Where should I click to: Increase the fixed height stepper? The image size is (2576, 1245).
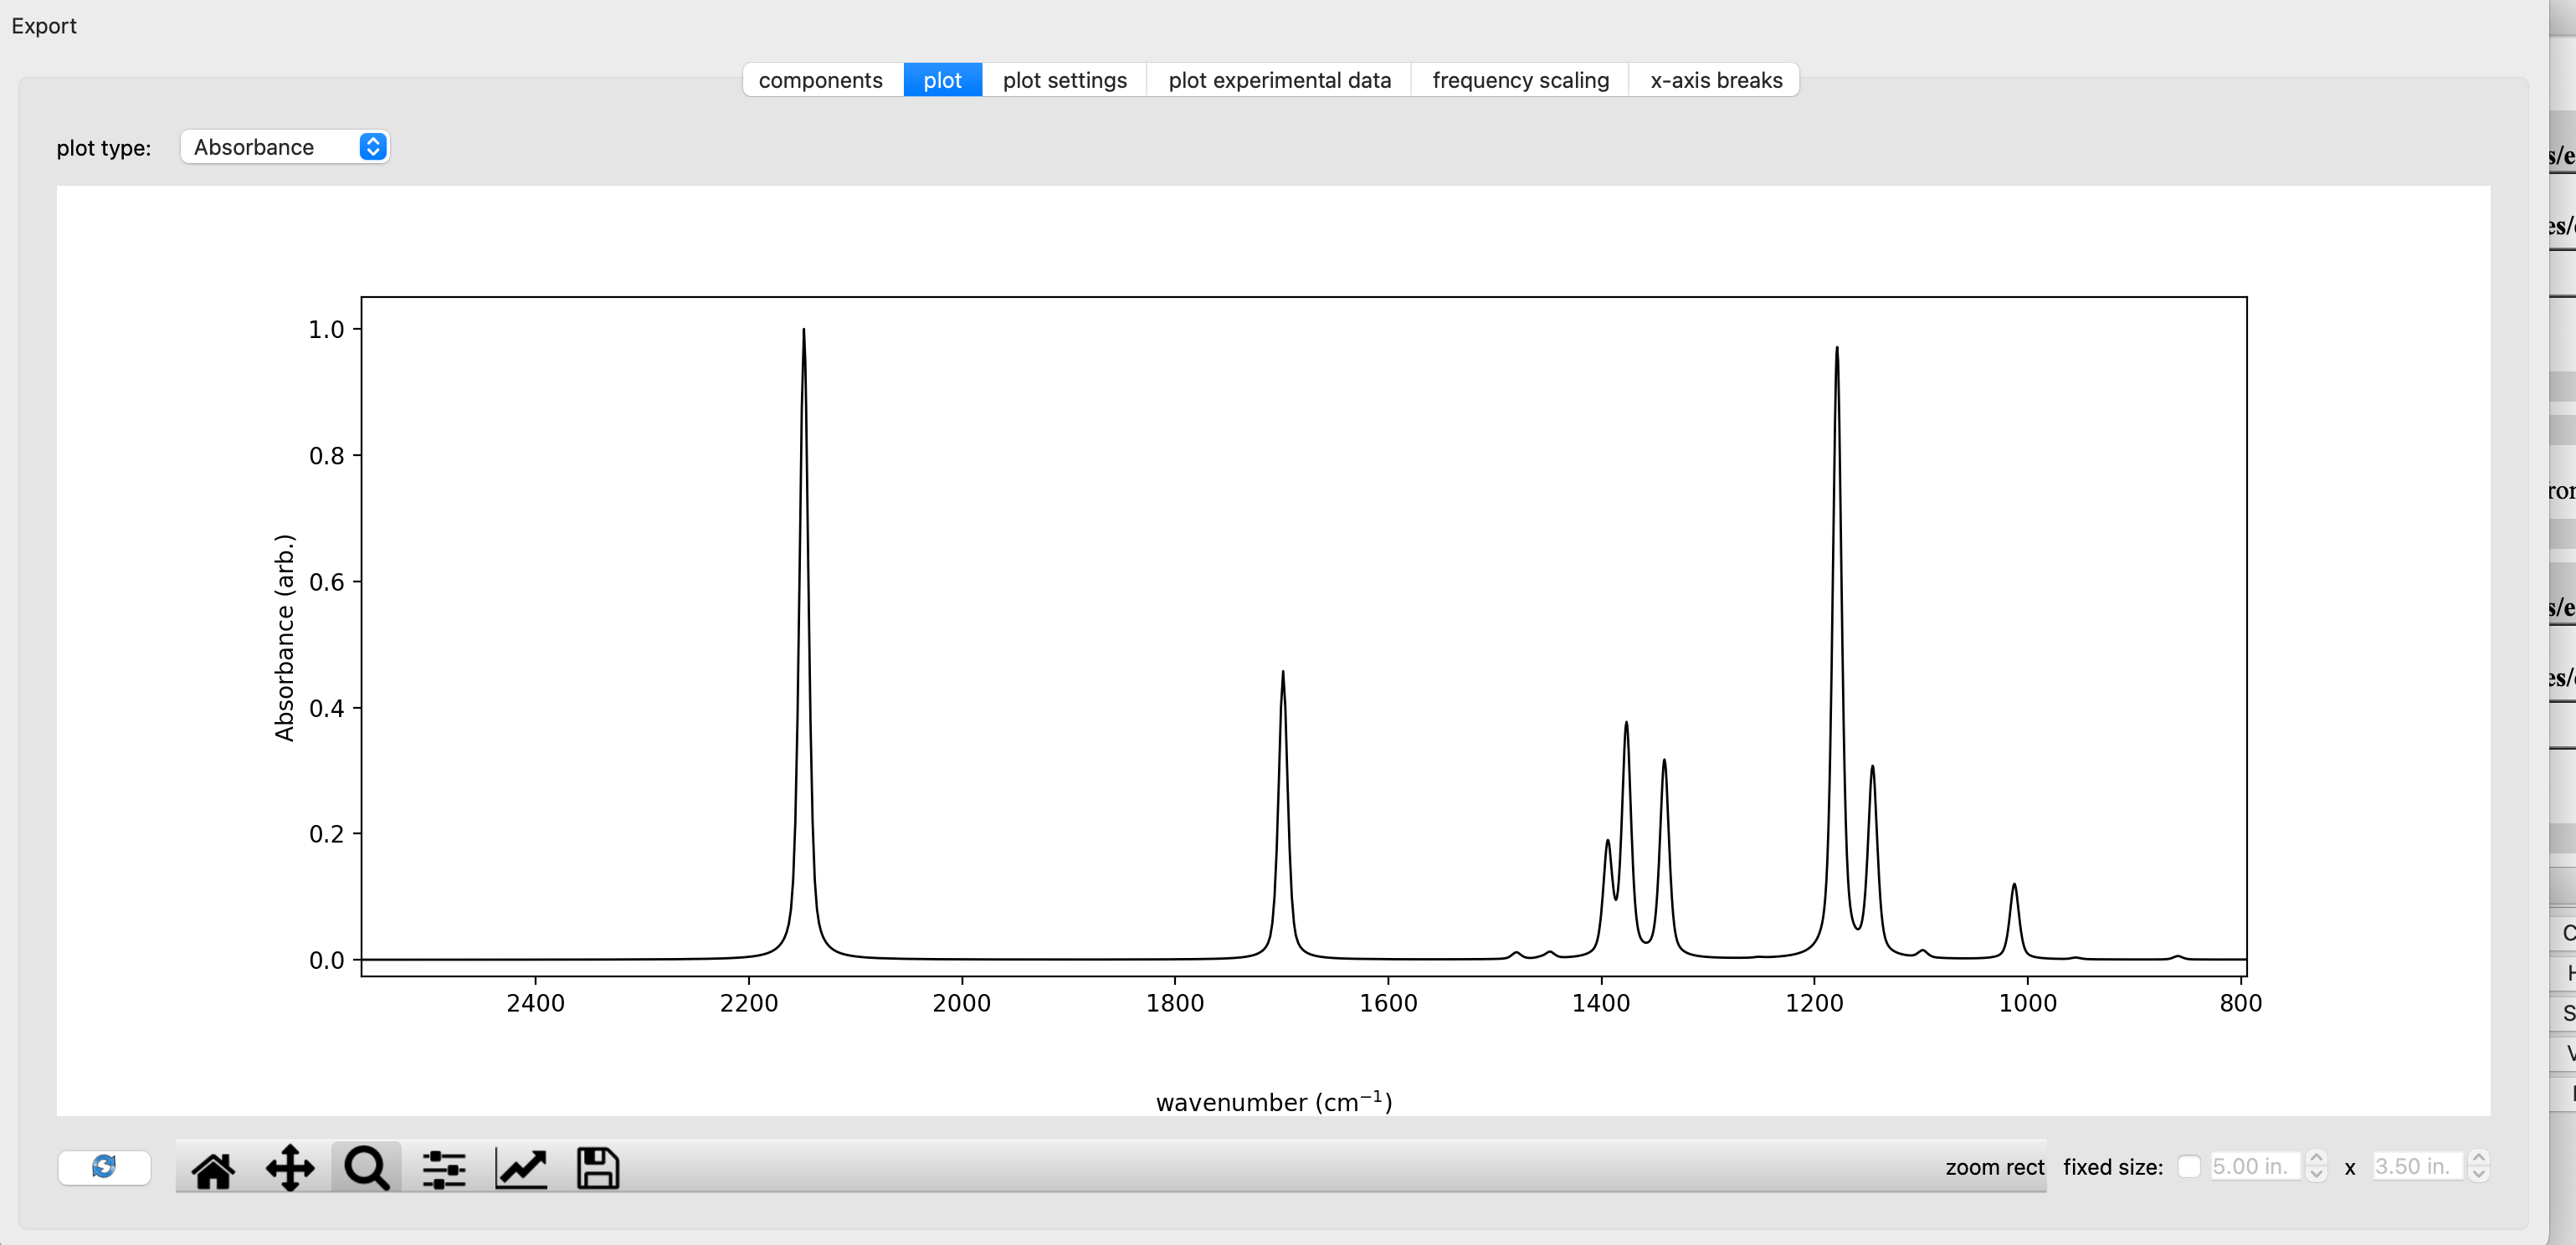pos(2478,1158)
